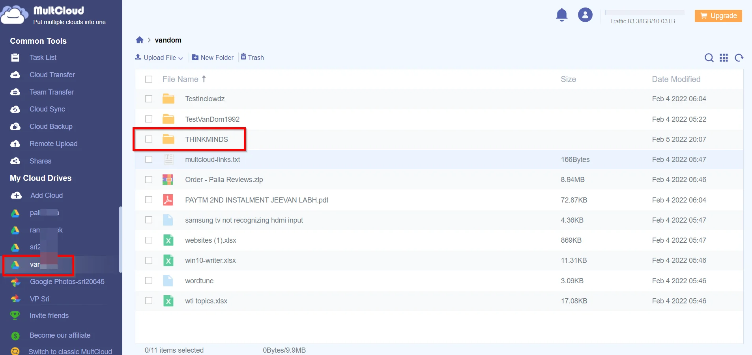Viewport: 752px width, 355px height.
Task: Click the Invite friends trophy icon
Action: (15, 316)
